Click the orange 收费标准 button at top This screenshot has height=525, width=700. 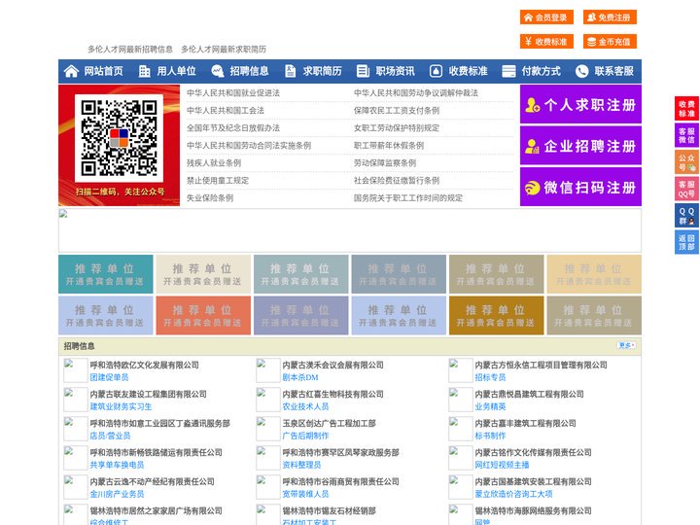[x=546, y=42]
